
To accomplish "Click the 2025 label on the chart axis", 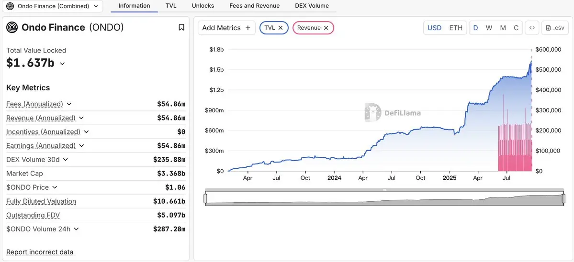I will click(x=449, y=178).
